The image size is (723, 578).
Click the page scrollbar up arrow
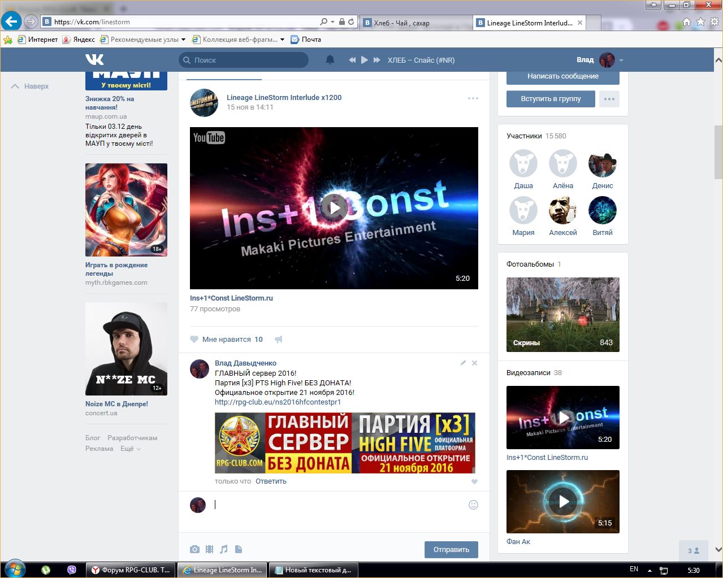point(718,60)
